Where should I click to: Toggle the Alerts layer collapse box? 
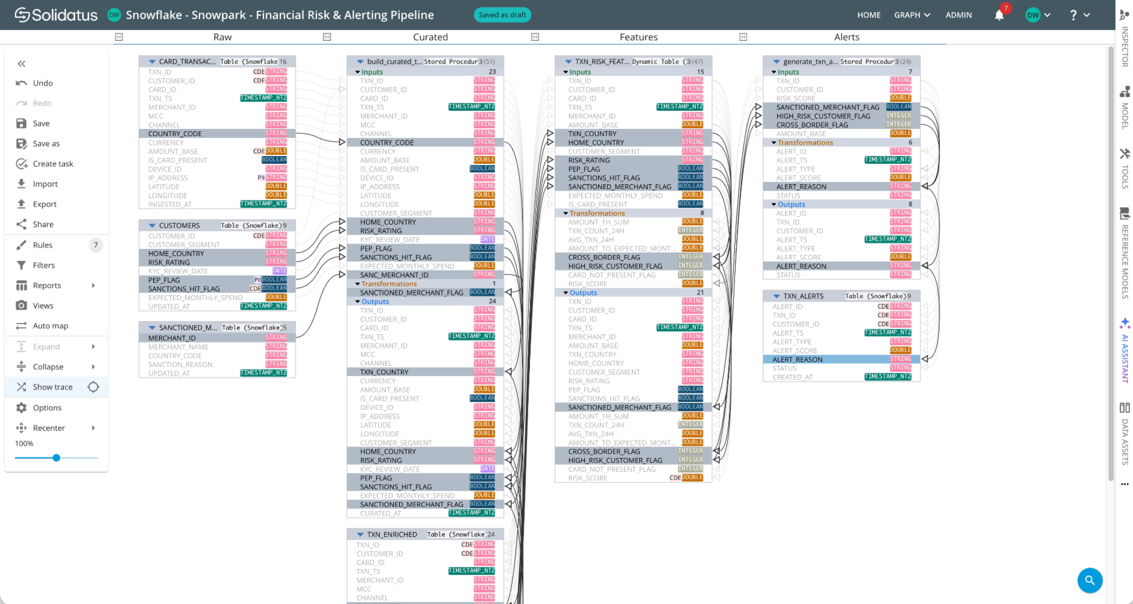(743, 37)
